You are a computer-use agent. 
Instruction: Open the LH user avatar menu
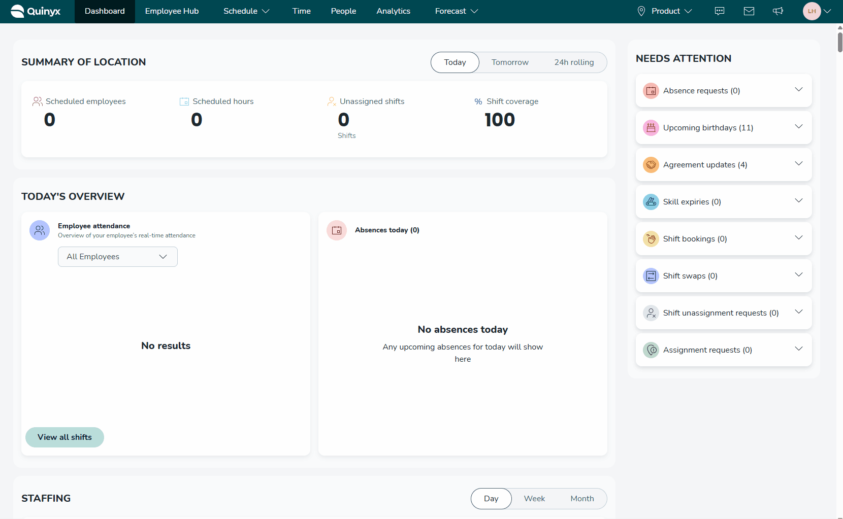click(x=816, y=11)
